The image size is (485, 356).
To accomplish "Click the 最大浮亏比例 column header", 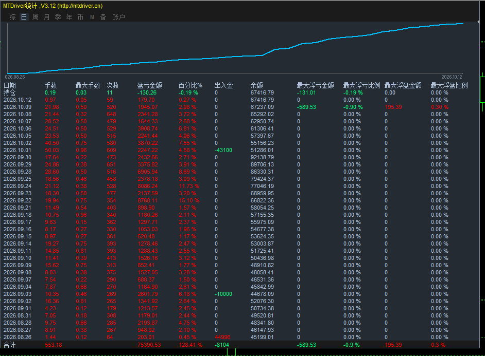I will 362,85.
